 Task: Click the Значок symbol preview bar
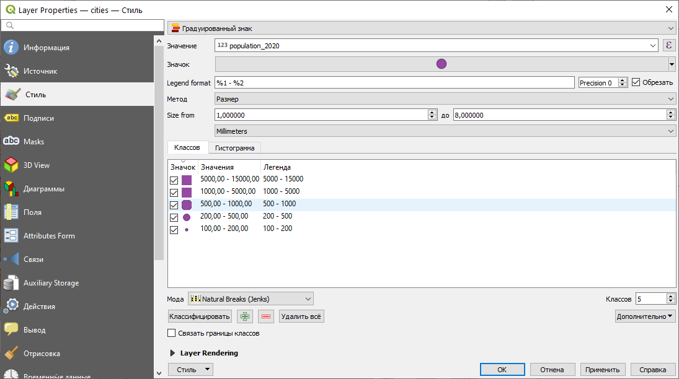[441, 64]
